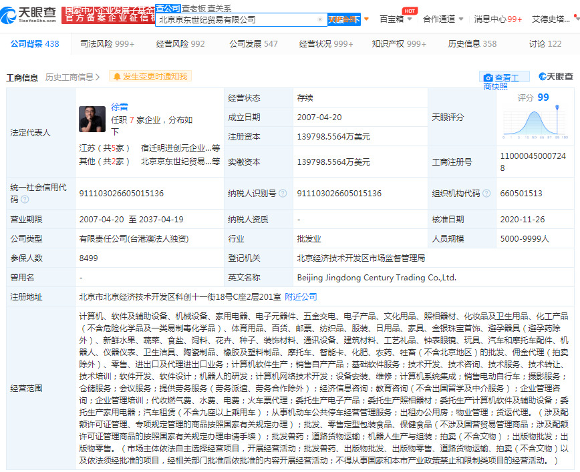The image size is (580, 472).
Task: Click staff size 5000-9999人
Action: pyautogui.click(x=525, y=239)
